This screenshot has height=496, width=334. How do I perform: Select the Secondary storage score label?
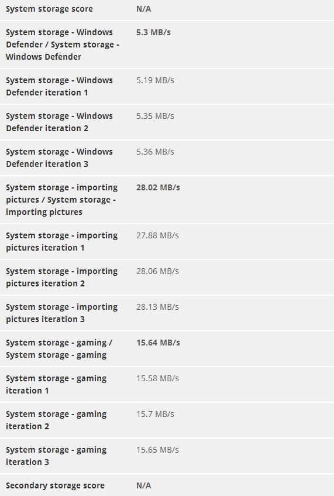click(55, 485)
